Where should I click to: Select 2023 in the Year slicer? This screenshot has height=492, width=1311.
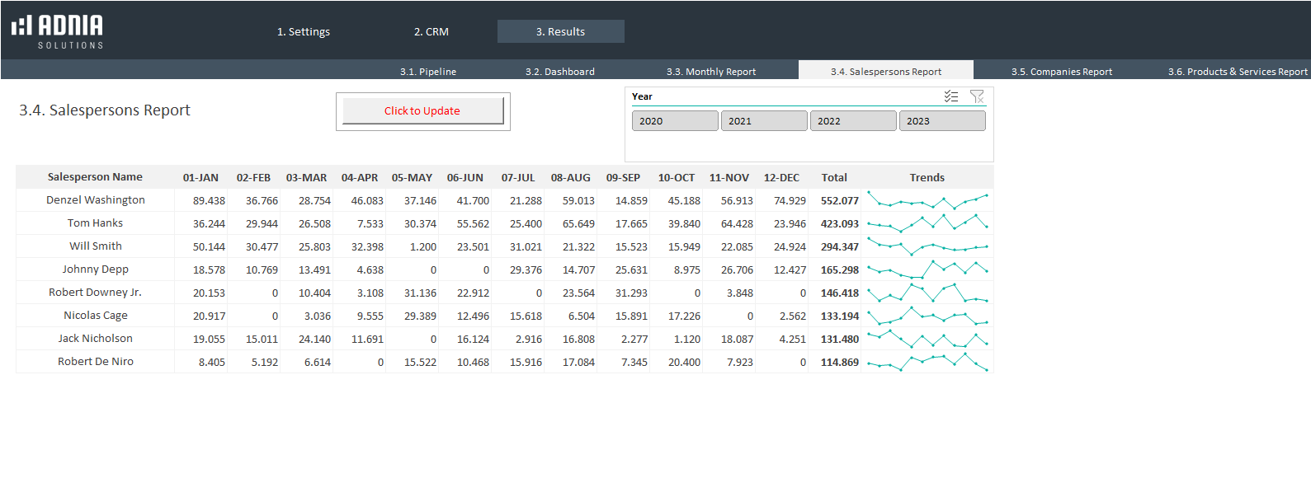click(x=941, y=121)
